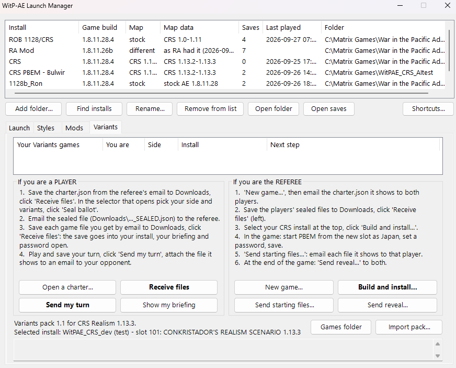Screen dimensions: 456x368
Task: Select the RA Mod install row
Action: pyautogui.click(x=226, y=51)
